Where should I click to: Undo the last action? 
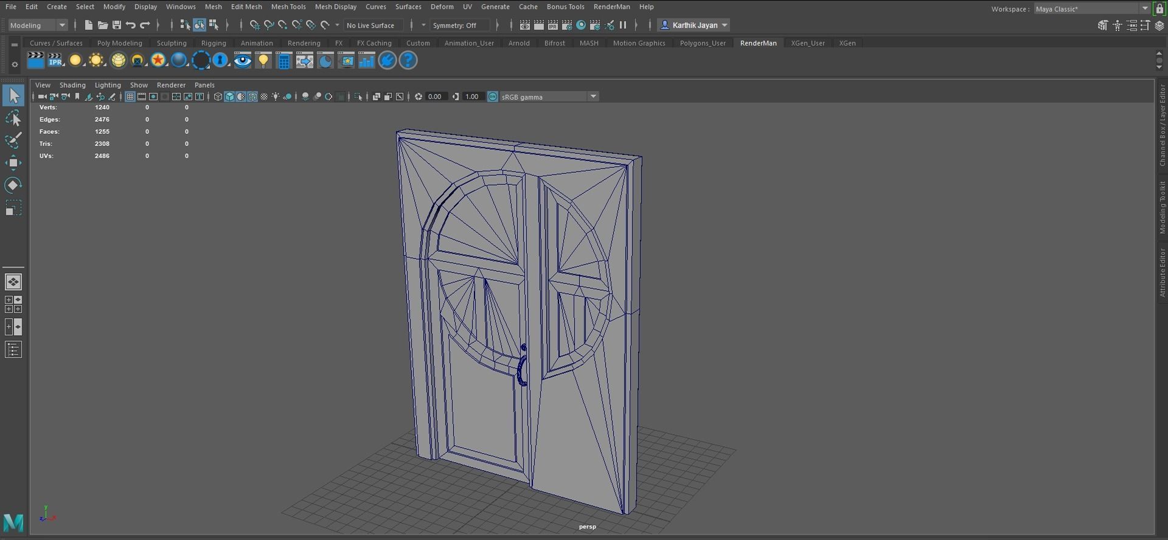[130, 25]
